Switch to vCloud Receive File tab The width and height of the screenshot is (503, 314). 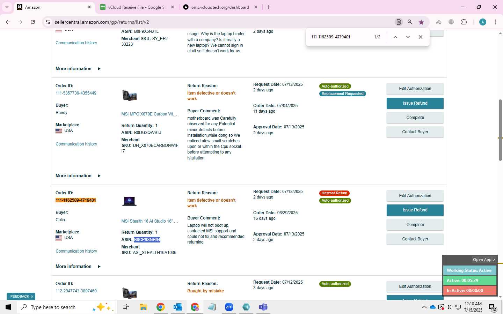coord(137,7)
